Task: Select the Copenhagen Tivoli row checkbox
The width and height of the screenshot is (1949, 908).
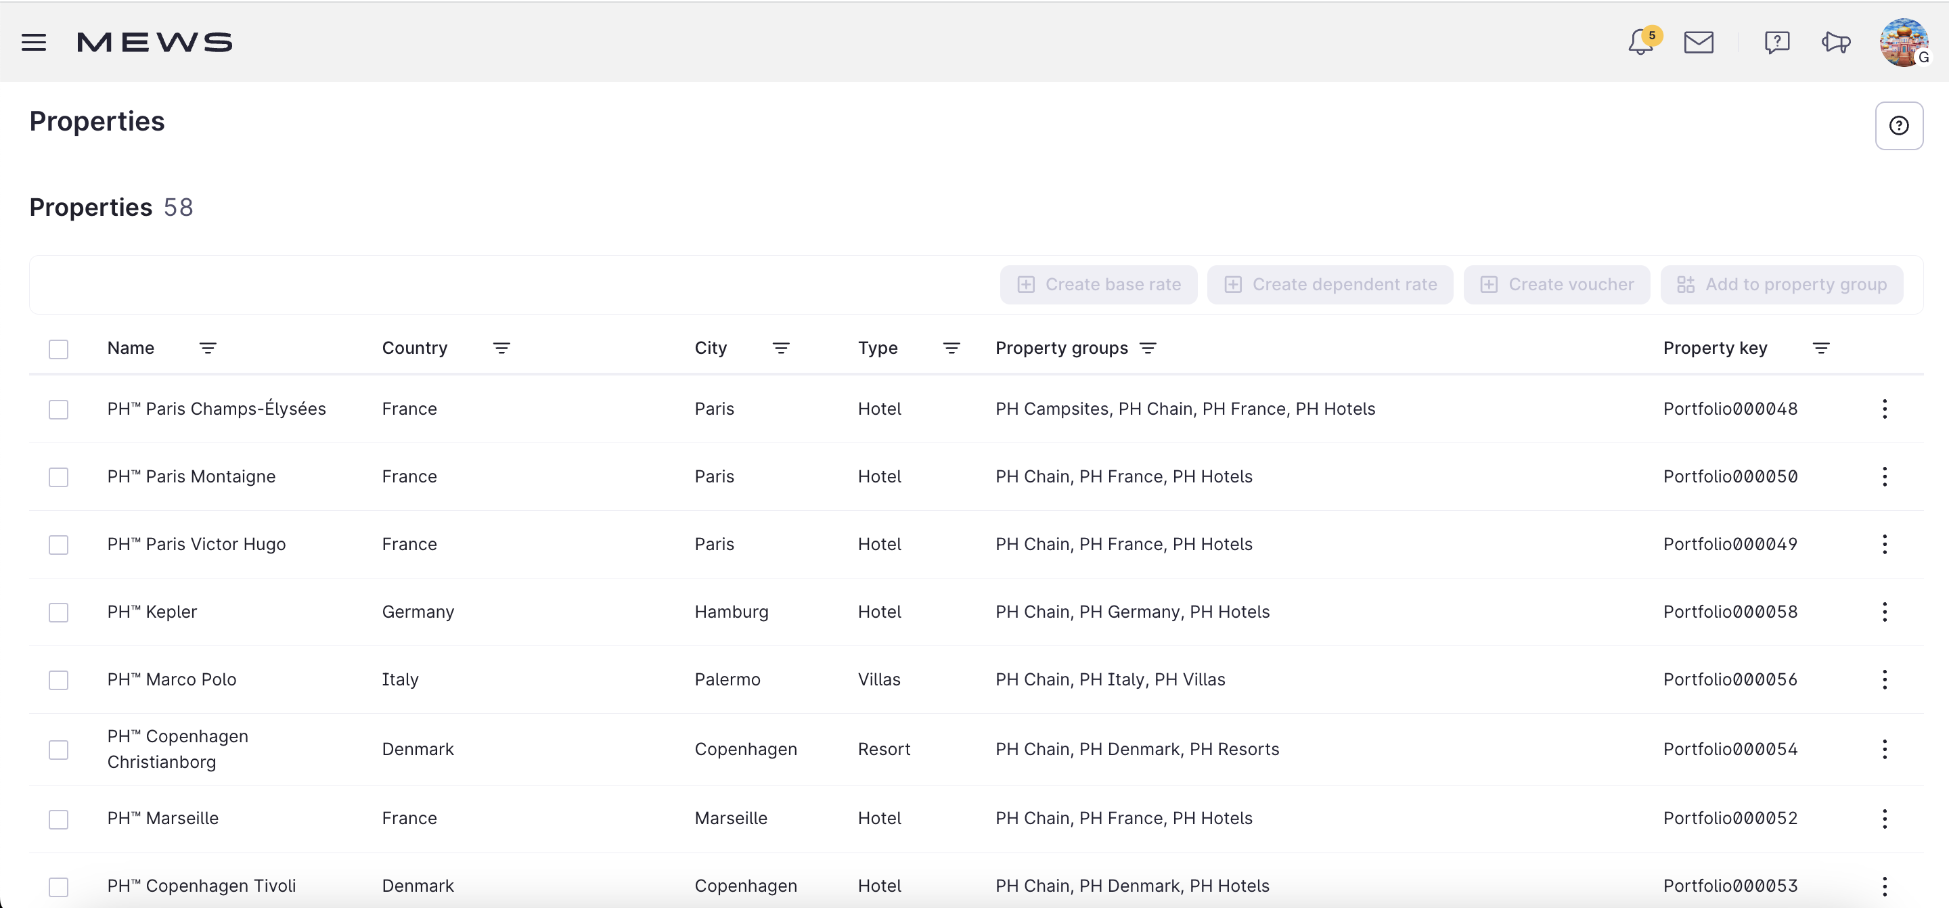Action: click(58, 887)
